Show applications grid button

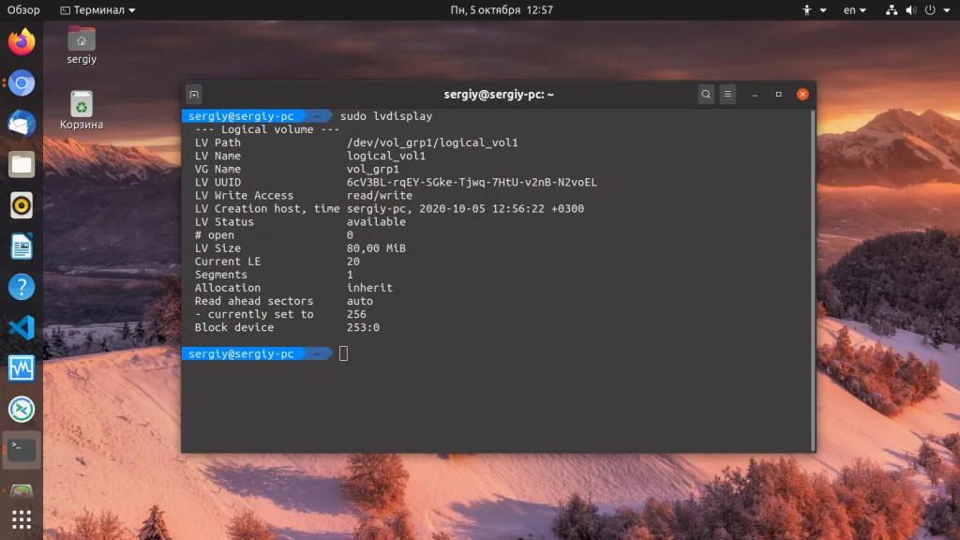pos(22,519)
